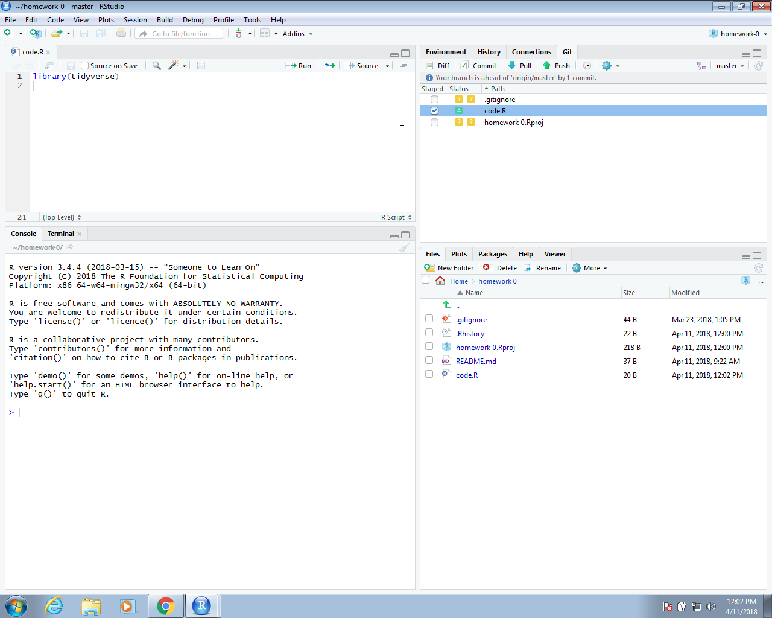
Task: Click the Workspace Panes grid icon
Action: click(x=265, y=33)
